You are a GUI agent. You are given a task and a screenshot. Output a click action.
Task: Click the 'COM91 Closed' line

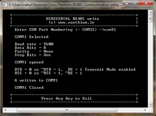pyautogui.click(x=29, y=88)
